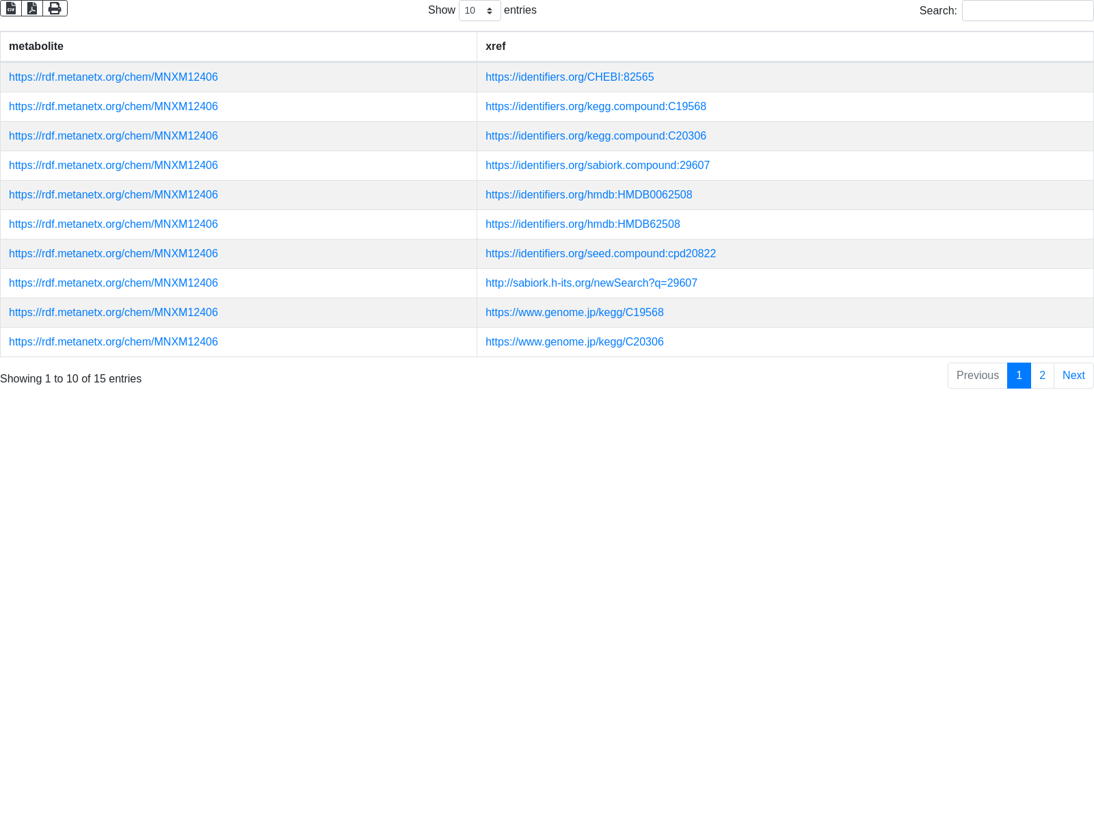Open the CHEBI:82565 xref link
Viewport: 1094px width, 821px height.
tap(569, 77)
